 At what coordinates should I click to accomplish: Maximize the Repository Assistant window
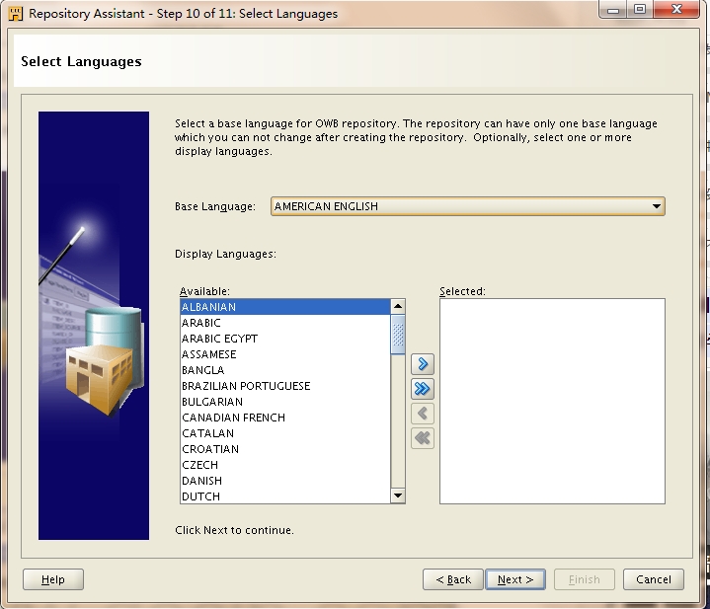tap(640, 9)
